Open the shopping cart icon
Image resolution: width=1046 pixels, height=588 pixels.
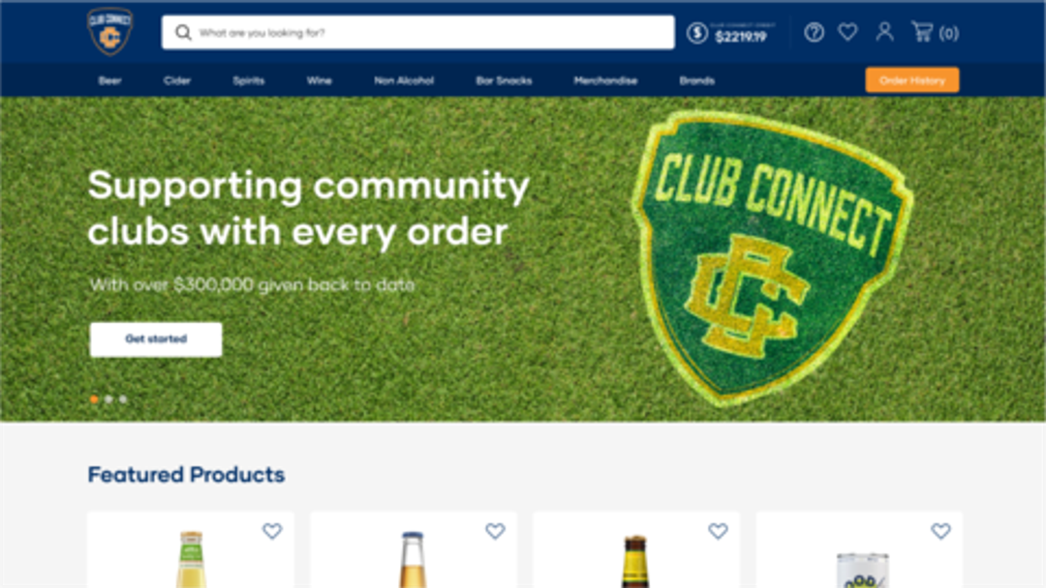[923, 31]
